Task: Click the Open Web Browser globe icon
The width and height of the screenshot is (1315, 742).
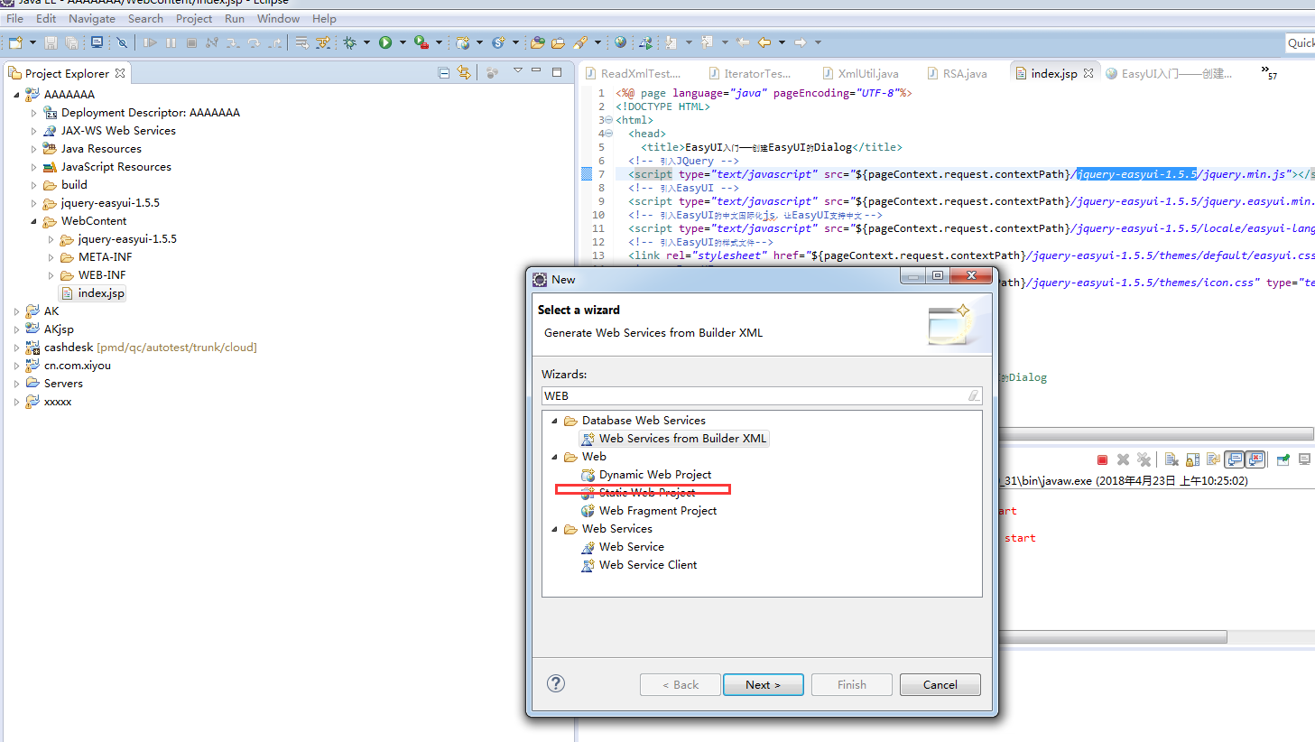Action: (x=621, y=42)
